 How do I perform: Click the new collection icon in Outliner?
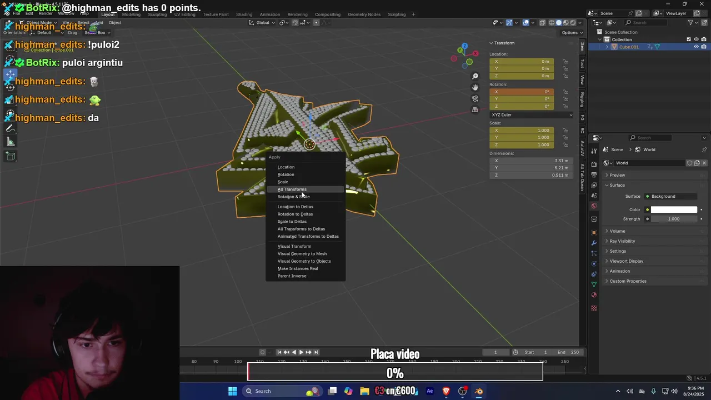pyautogui.click(x=703, y=23)
